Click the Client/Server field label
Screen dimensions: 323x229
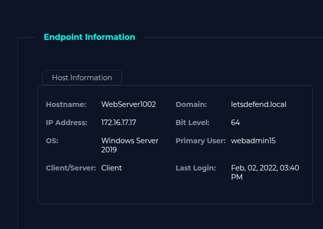(x=71, y=168)
